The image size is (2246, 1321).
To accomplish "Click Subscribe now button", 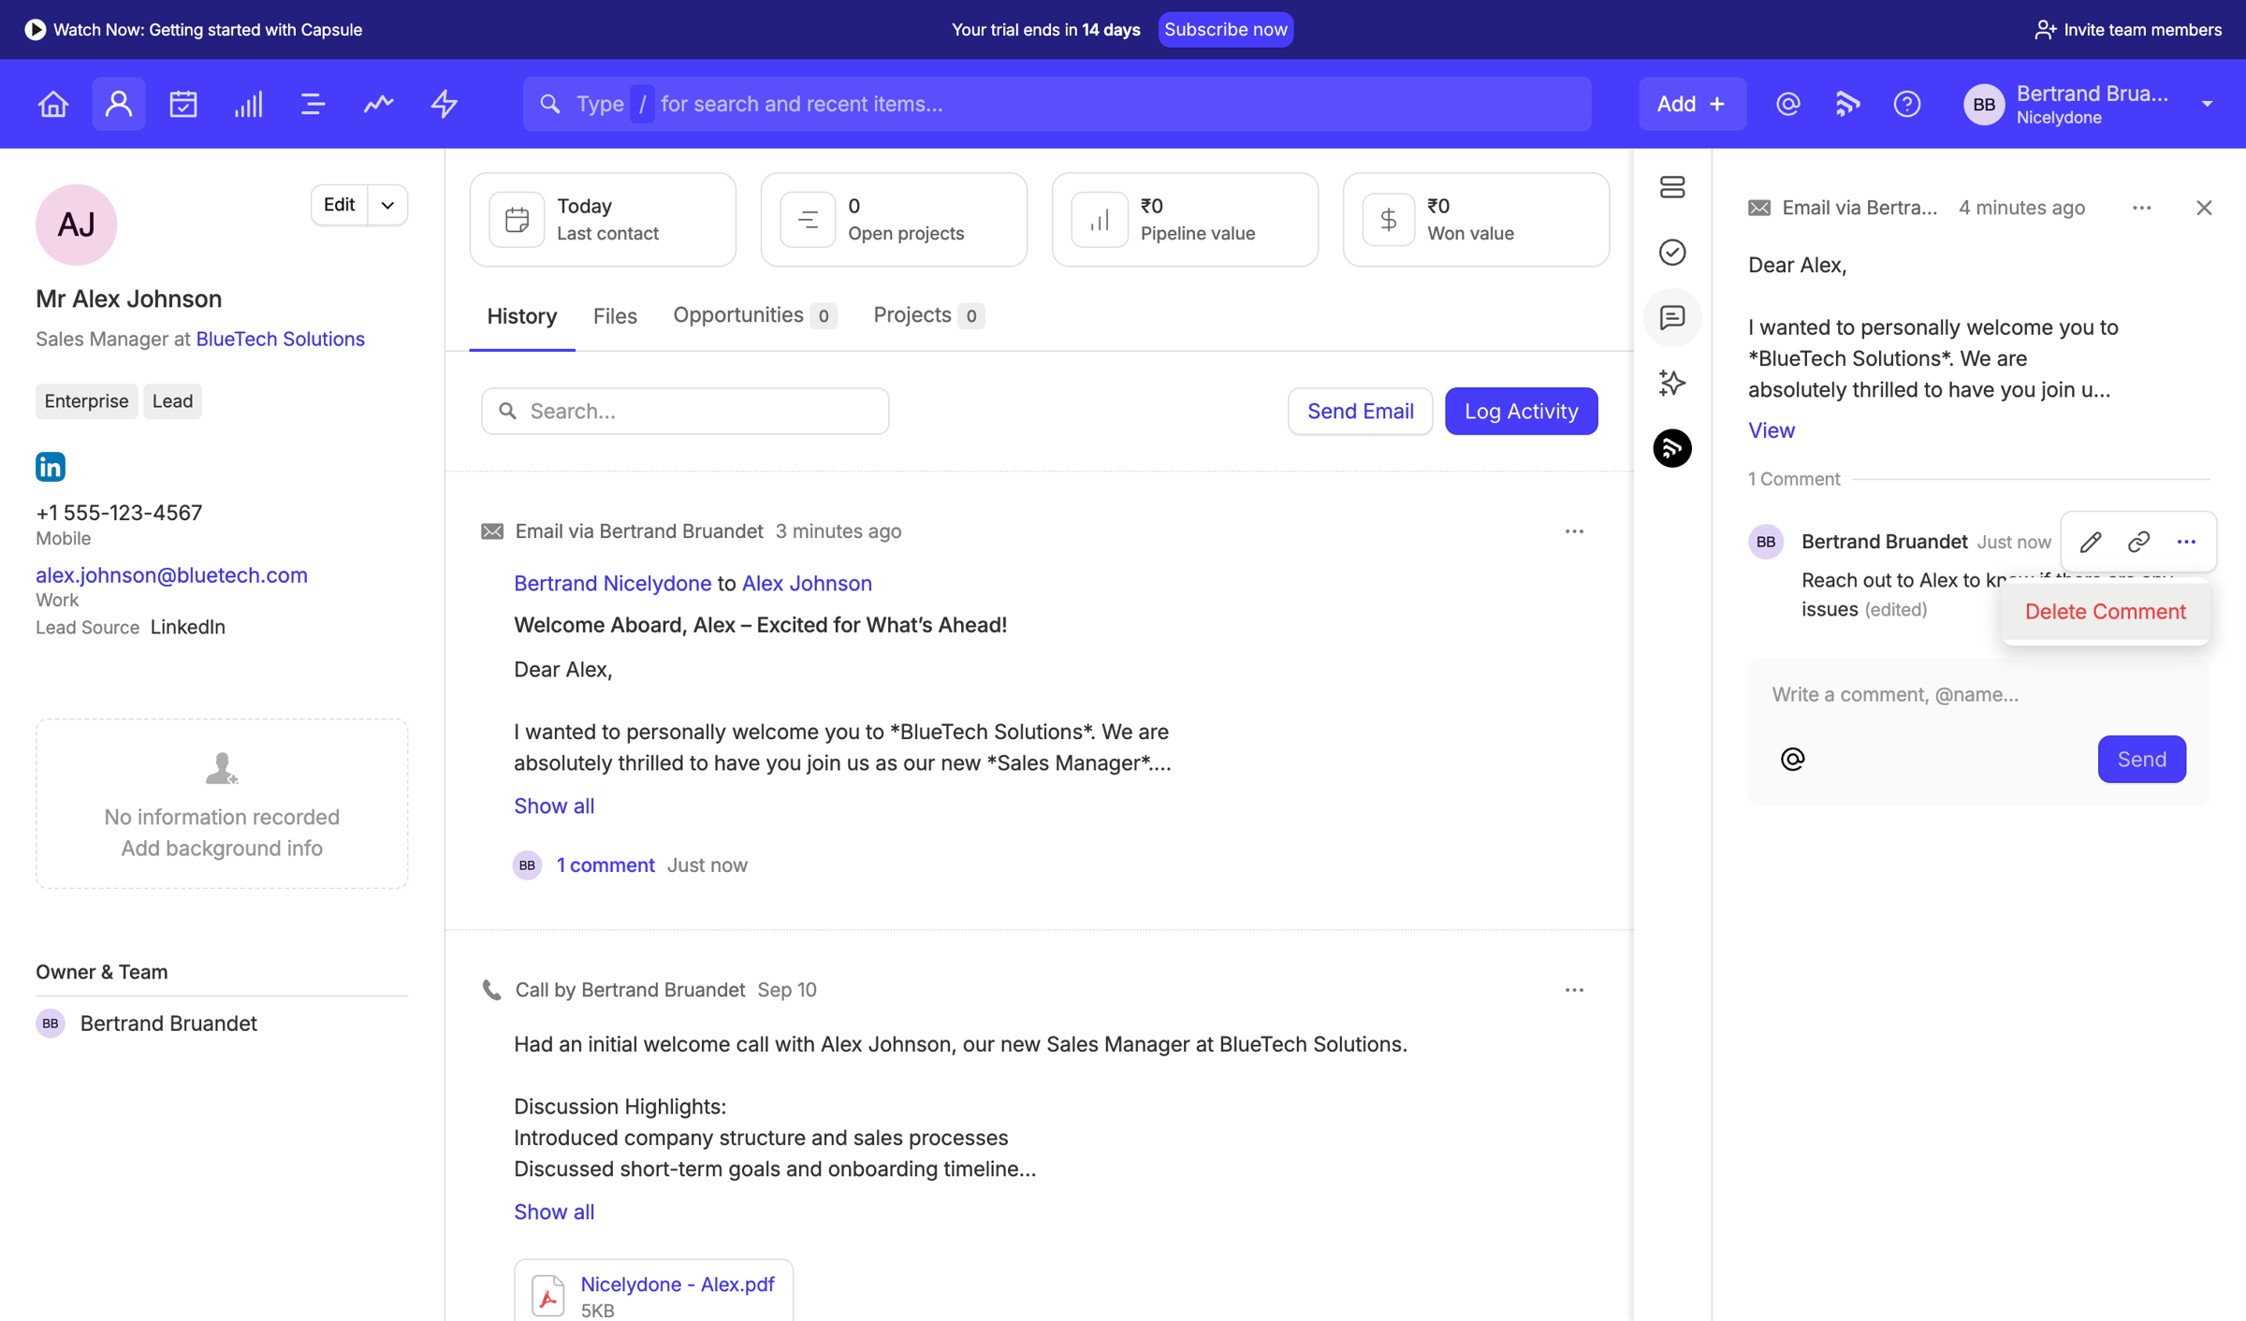I will (x=1225, y=30).
